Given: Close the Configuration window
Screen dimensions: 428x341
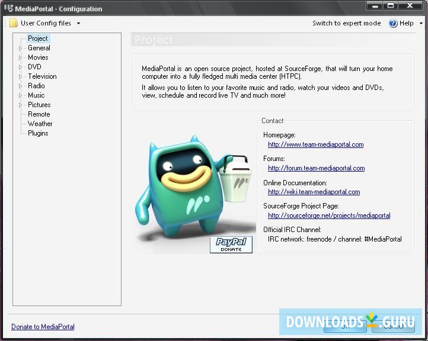Looking at the screenshot, I should (x=410, y=6).
